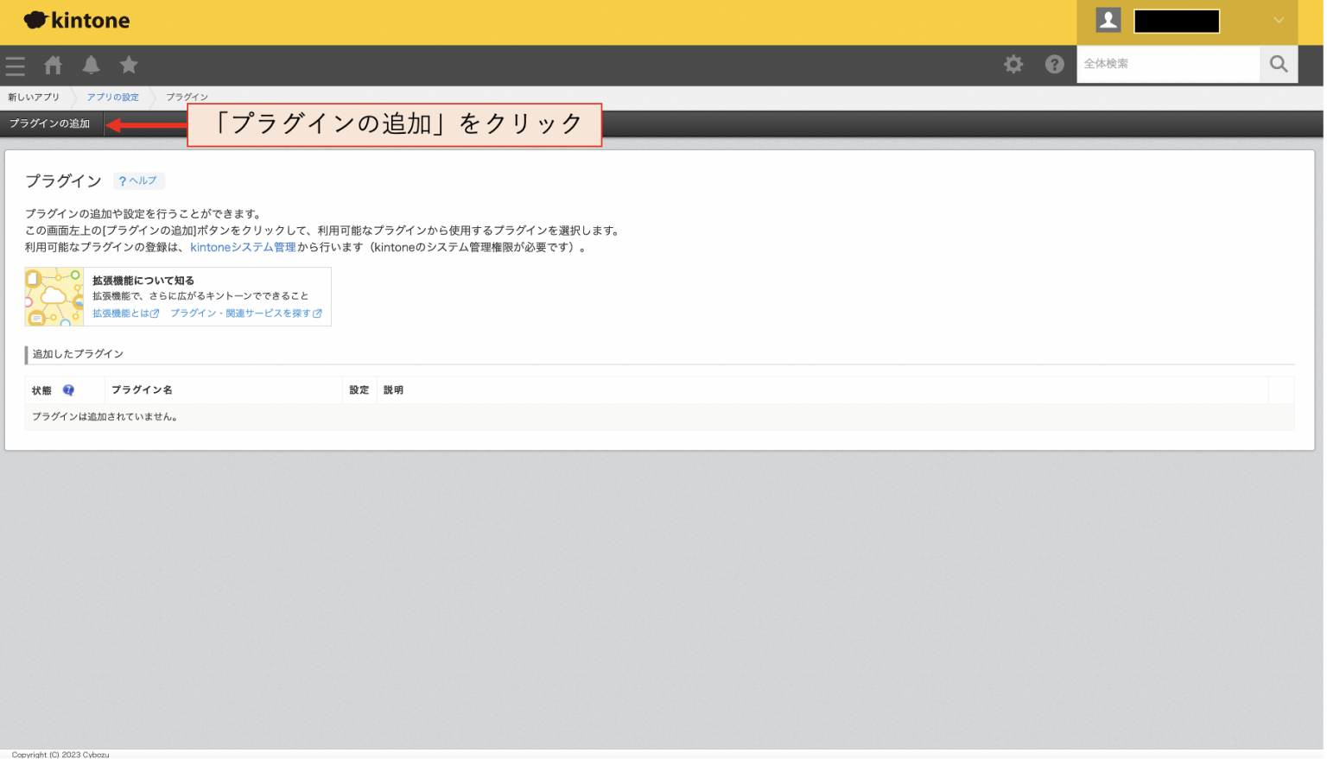
Task: Click the kintone logo
Action: (x=76, y=19)
